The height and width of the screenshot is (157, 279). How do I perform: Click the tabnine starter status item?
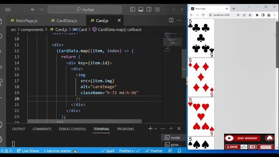click(x=60, y=151)
